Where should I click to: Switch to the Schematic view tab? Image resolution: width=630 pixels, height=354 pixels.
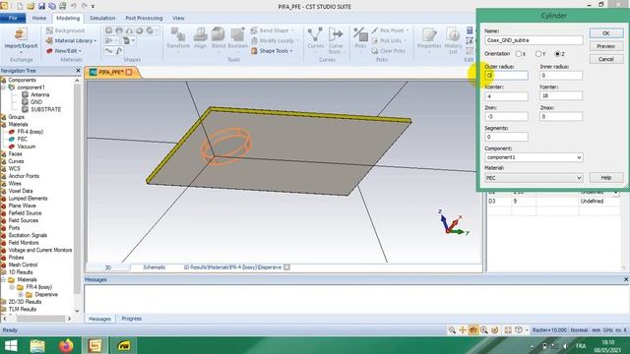point(155,267)
